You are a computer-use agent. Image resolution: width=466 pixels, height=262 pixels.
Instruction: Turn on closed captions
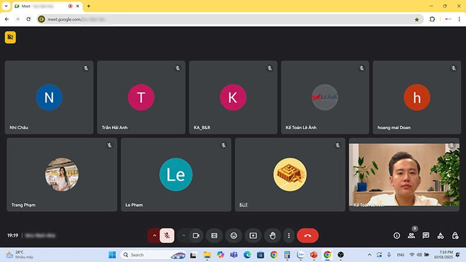click(214, 235)
